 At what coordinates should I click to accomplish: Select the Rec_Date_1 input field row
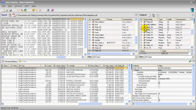(111, 43)
